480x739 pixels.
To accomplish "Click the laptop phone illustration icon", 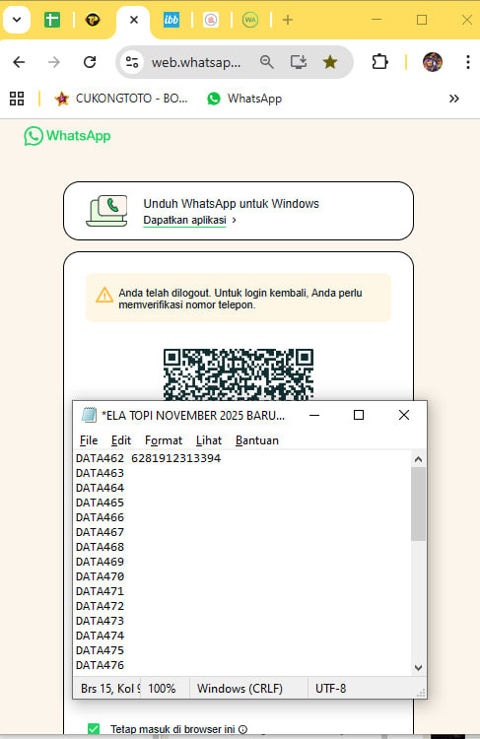I will coord(107,211).
